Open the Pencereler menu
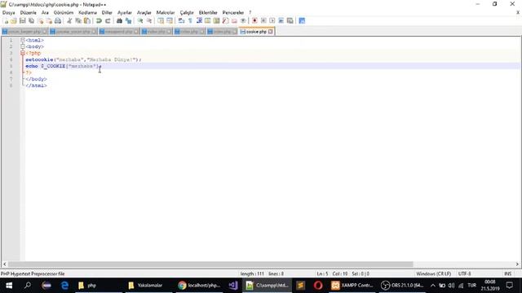Screen dimensions: 522x293 233,13
